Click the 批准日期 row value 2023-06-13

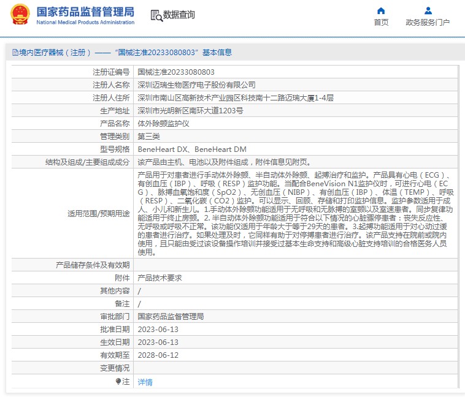158,330
